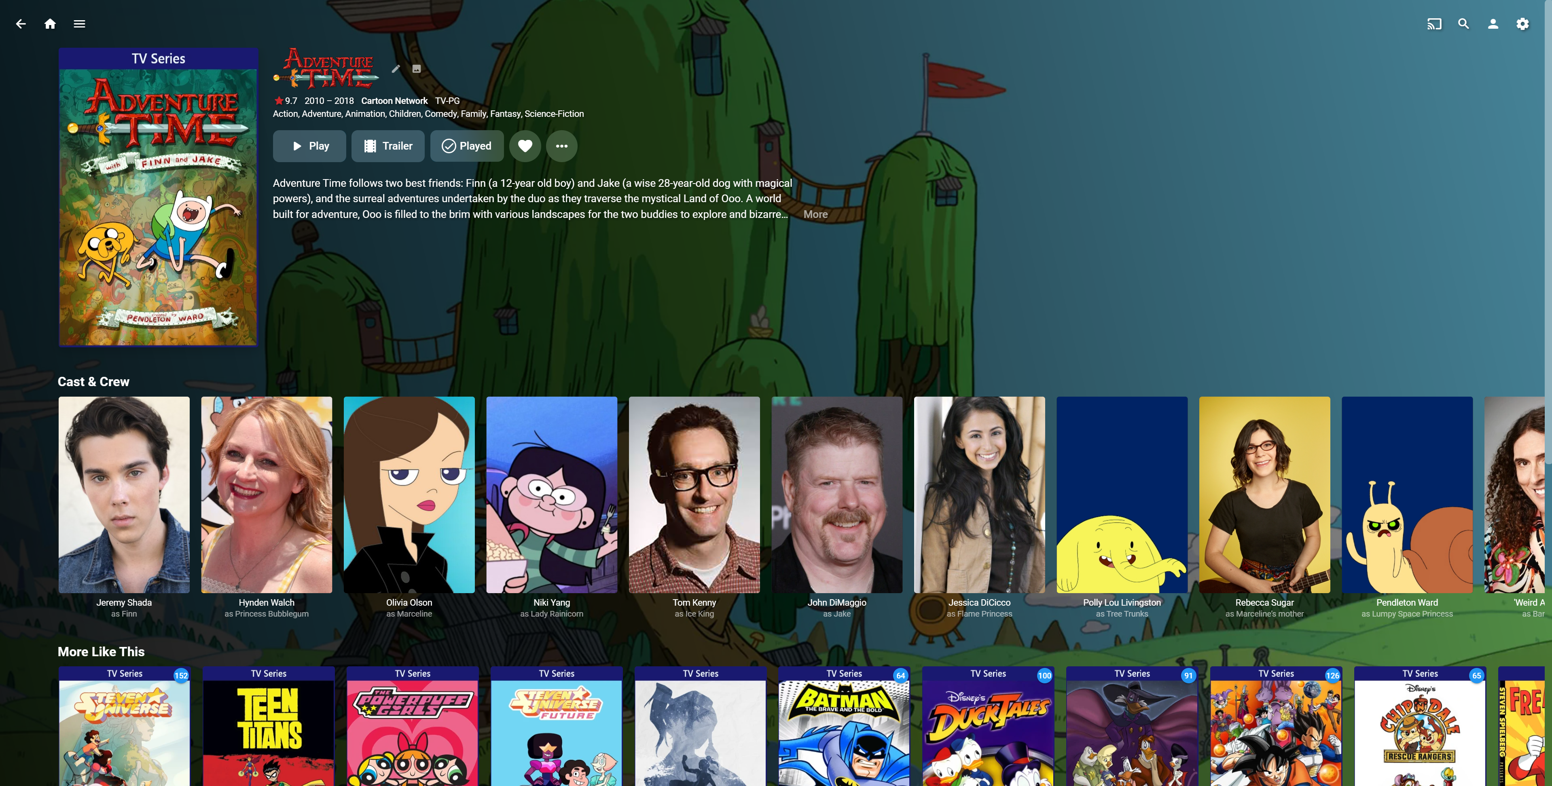
Task: Open The Powerpuff Girls series card
Action: click(x=413, y=727)
